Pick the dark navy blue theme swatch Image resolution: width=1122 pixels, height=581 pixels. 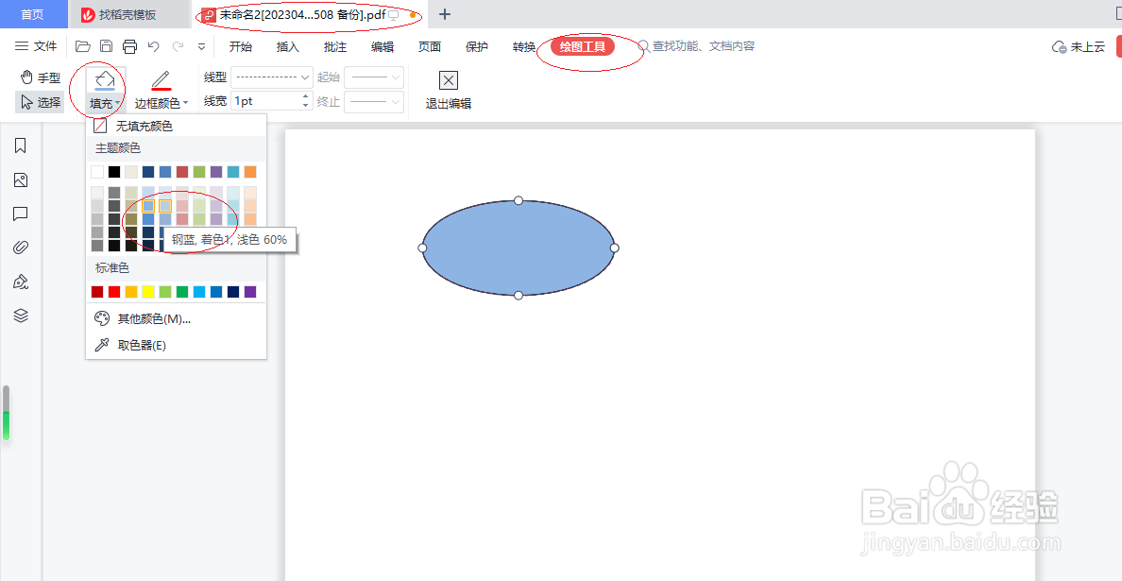(148, 172)
